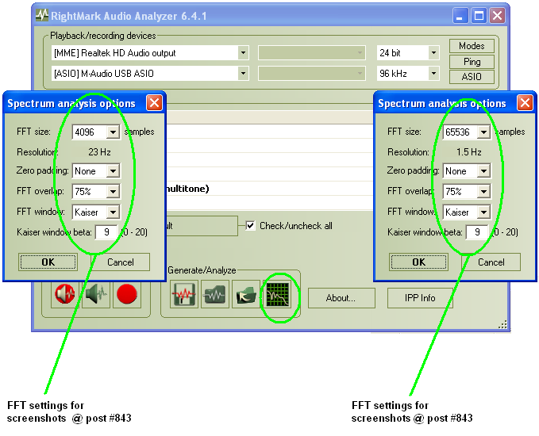Open recording device dropdown M-Audio USB ASIO
Viewport: 539px width, 436px height.
pos(150,73)
